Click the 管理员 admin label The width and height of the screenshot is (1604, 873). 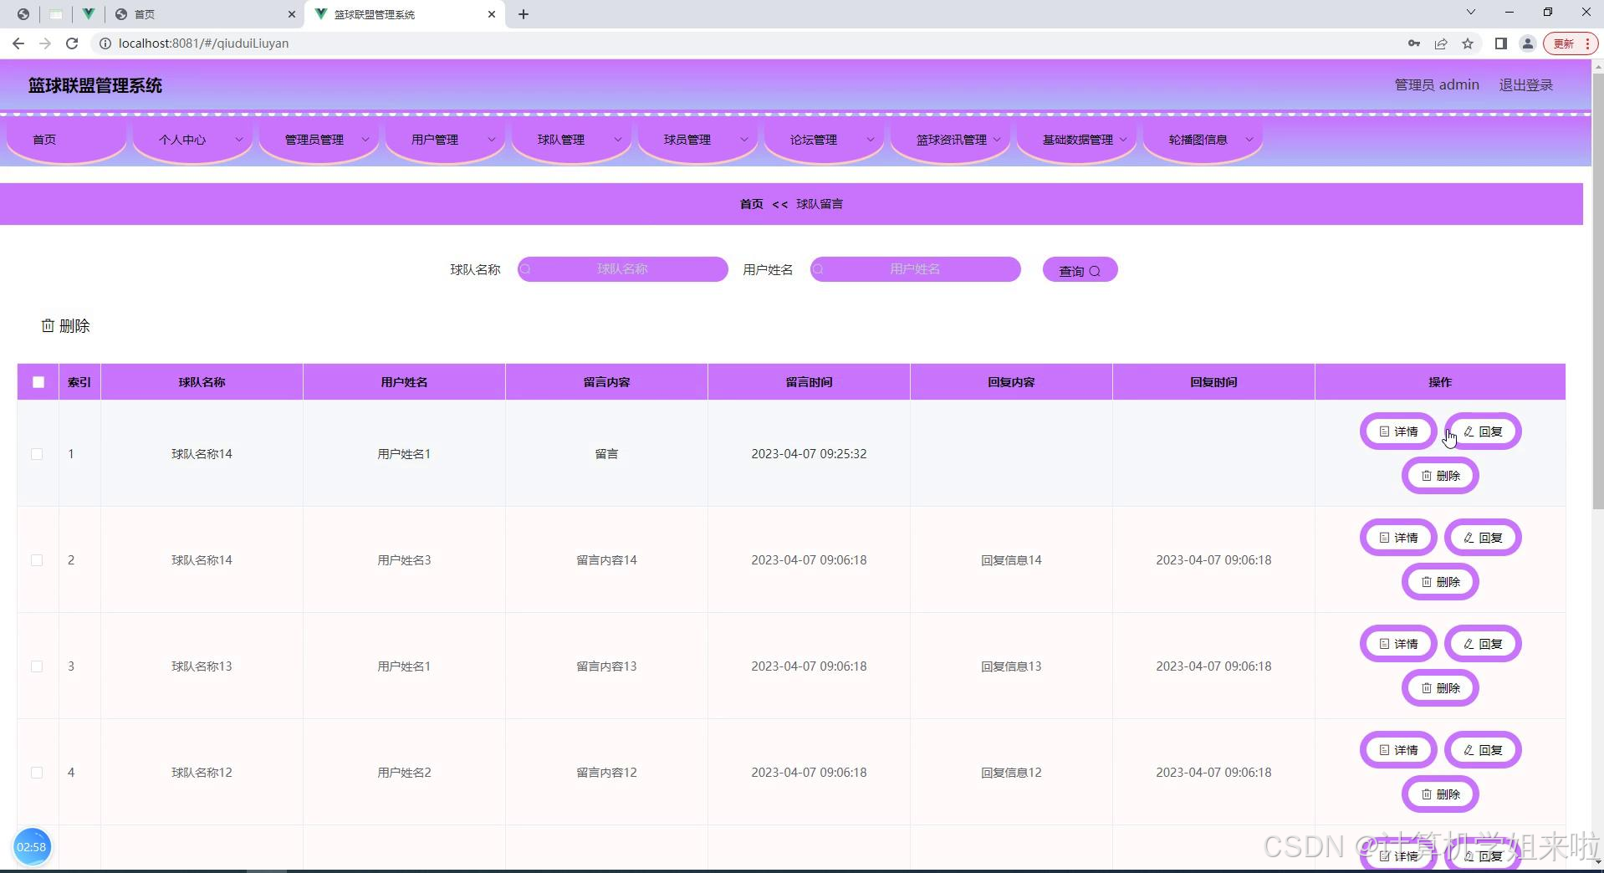[x=1437, y=84]
